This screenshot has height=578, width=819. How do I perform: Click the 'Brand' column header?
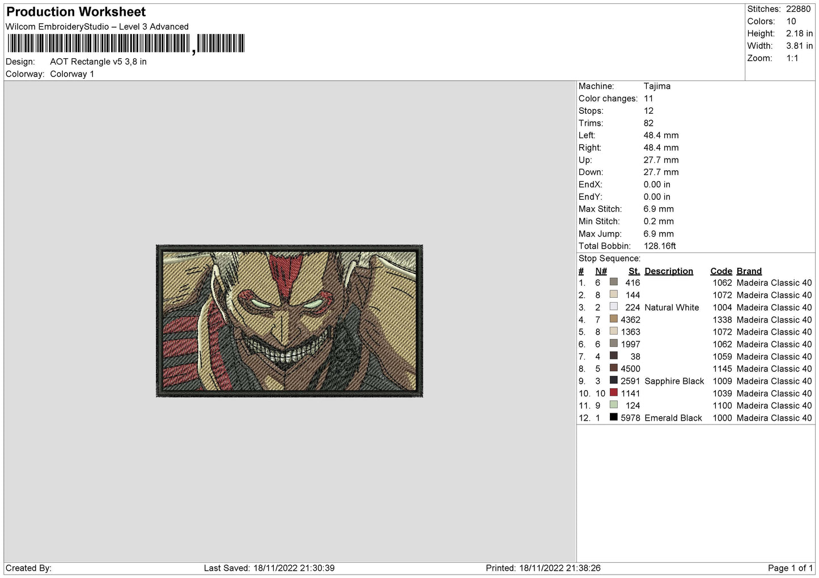tap(749, 271)
